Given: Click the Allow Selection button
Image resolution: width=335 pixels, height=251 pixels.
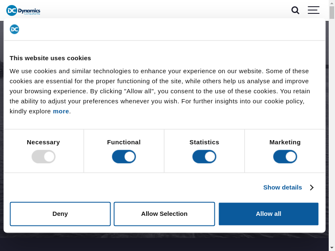Looking at the screenshot, I should [164, 214].
